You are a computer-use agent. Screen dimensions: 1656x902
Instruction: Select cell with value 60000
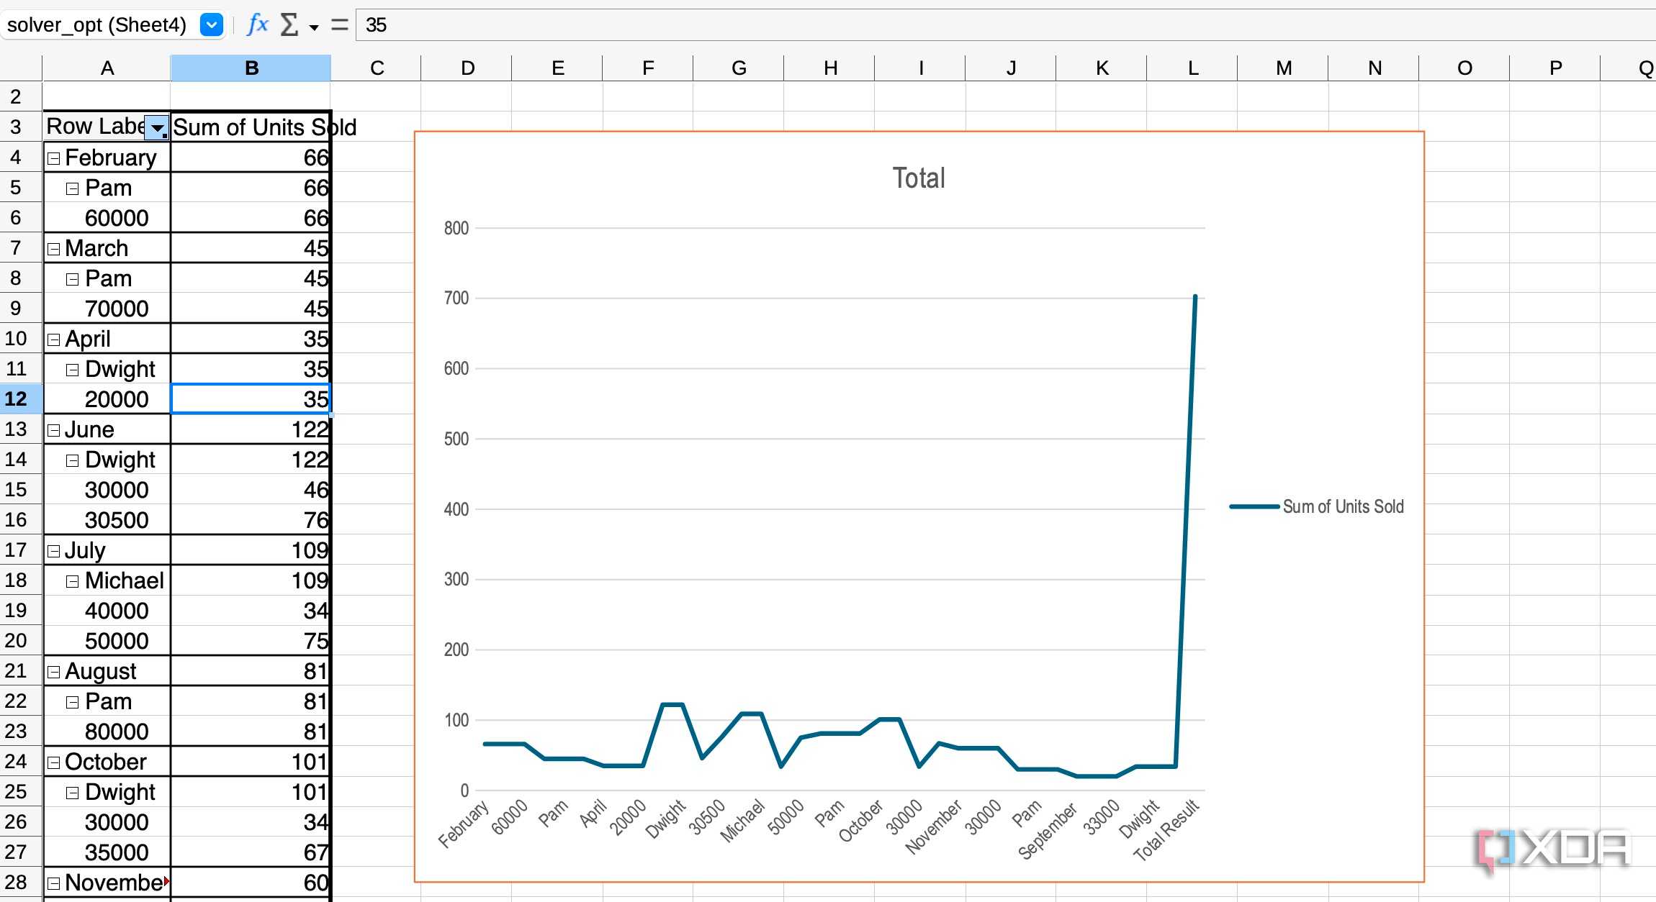coord(107,218)
